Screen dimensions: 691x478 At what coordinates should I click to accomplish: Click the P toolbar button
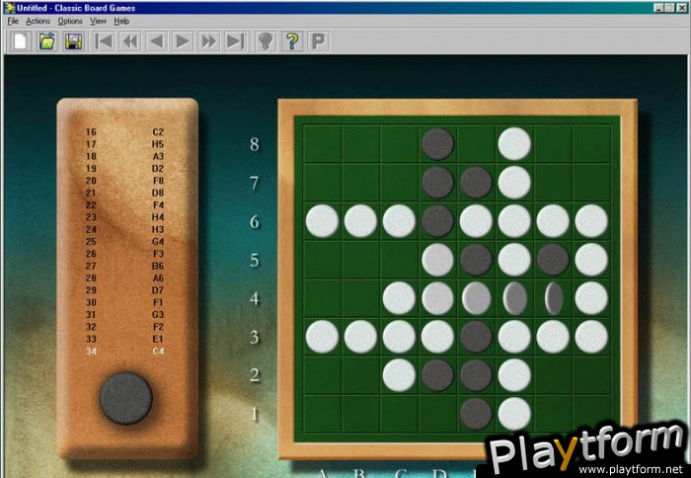coord(318,41)
